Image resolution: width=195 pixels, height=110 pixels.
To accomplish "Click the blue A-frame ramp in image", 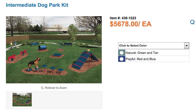I will [85, 60].
